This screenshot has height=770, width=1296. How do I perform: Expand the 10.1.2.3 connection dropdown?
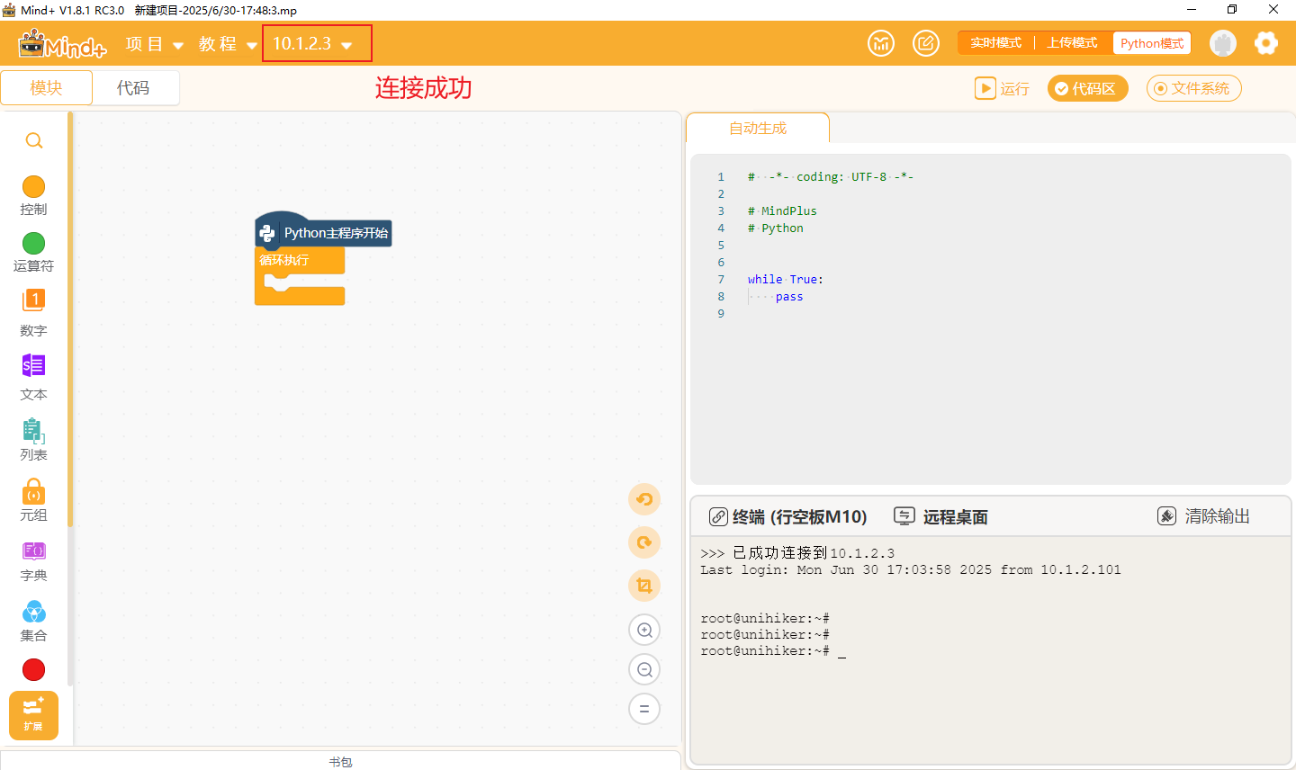313,44
